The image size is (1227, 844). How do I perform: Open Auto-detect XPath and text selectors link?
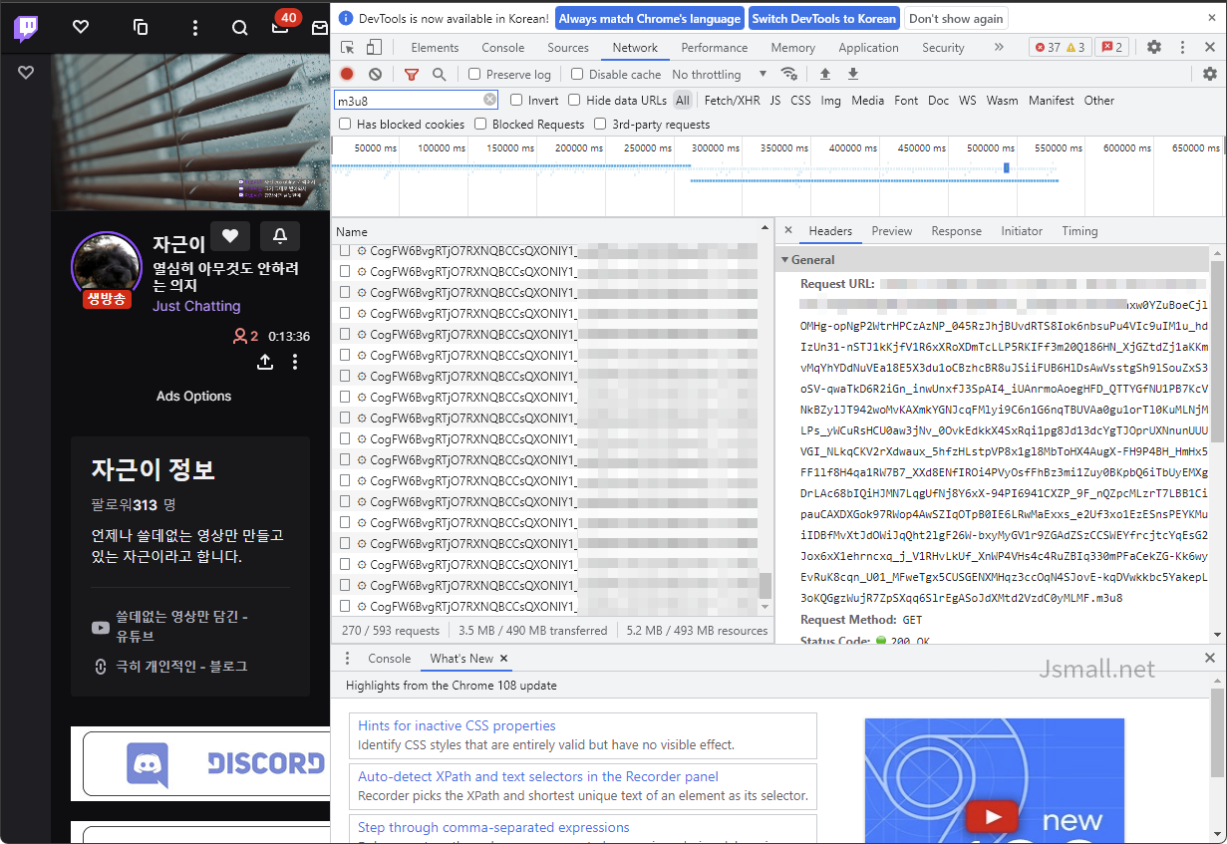(x=538, y=776)
